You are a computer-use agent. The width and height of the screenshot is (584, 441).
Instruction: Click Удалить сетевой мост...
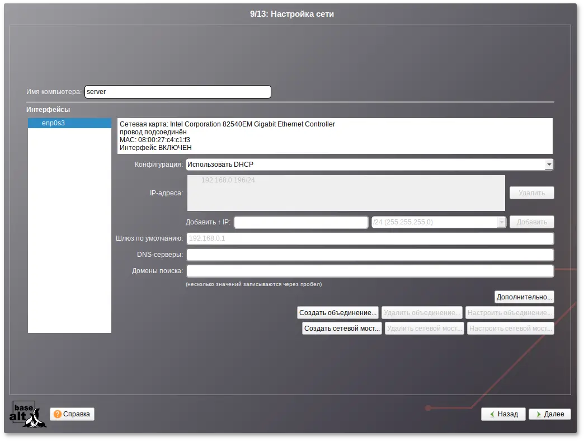pyautogui.click(x=424, y=328)
